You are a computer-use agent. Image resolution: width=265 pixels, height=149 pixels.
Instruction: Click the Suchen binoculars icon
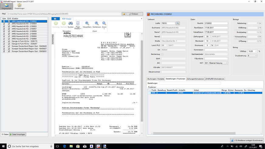(71, 23)
